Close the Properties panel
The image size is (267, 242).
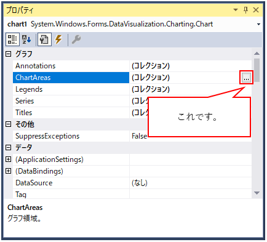[x=256, y=10]
